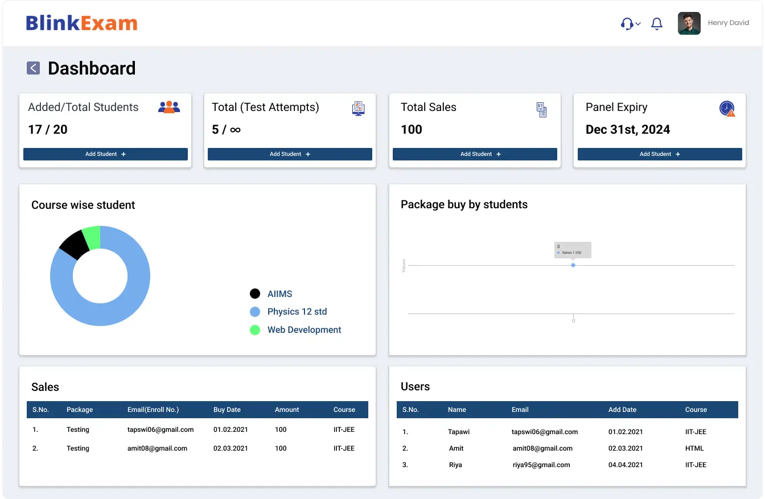
Task: Click the test attempts monitor icon
Action: point(358,108)
